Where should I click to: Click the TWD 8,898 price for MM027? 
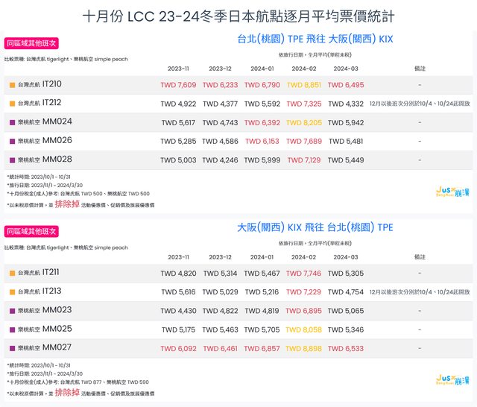click(303, 348)
